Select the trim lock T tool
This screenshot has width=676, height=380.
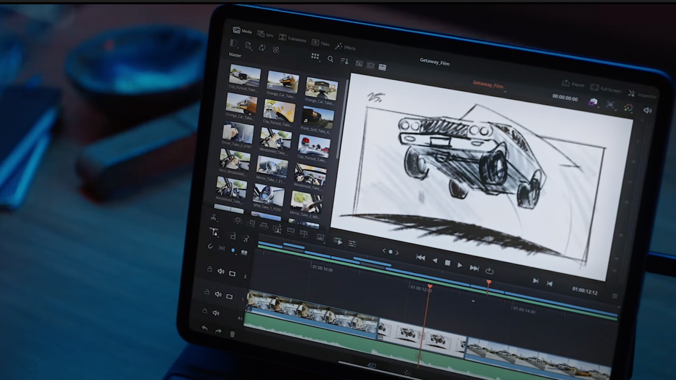[214, 232]
